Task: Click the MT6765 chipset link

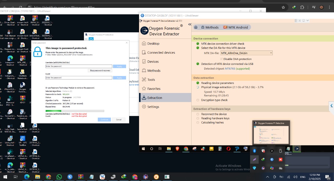Action: point(230,69)
